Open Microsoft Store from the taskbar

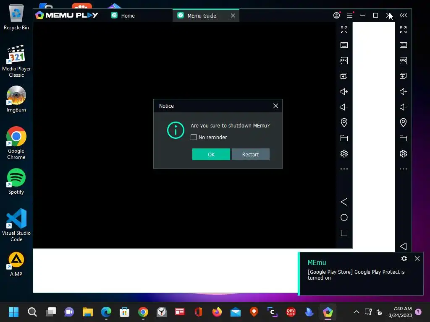(x=124, y=312)
